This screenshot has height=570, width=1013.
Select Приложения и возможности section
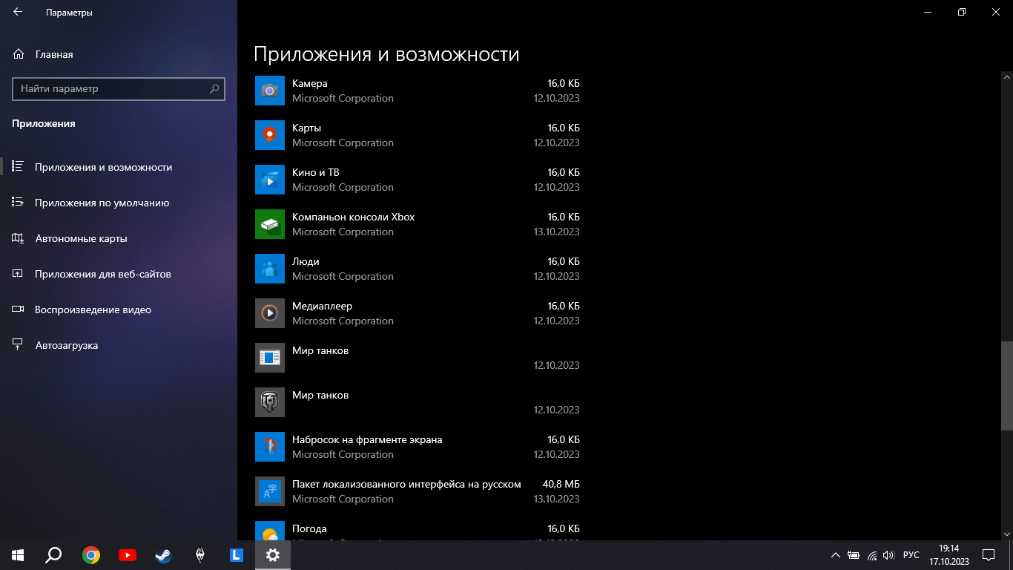click(119, 167)
